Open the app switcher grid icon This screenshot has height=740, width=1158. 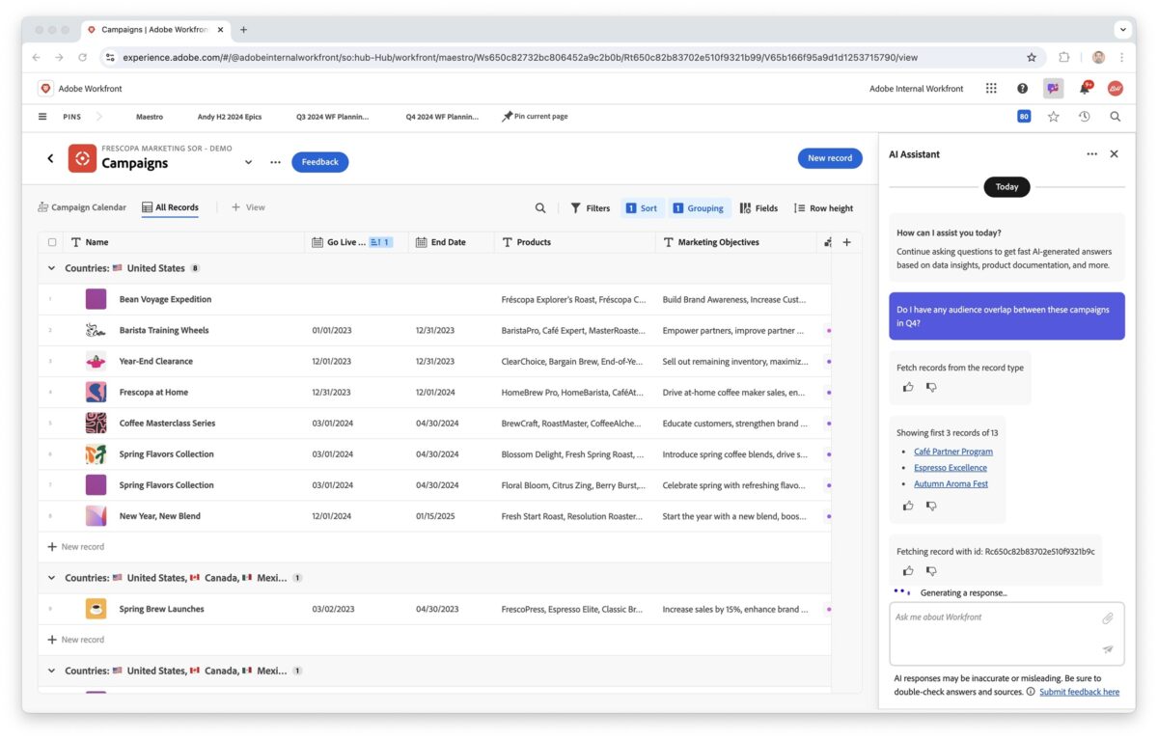pos(991,89)
